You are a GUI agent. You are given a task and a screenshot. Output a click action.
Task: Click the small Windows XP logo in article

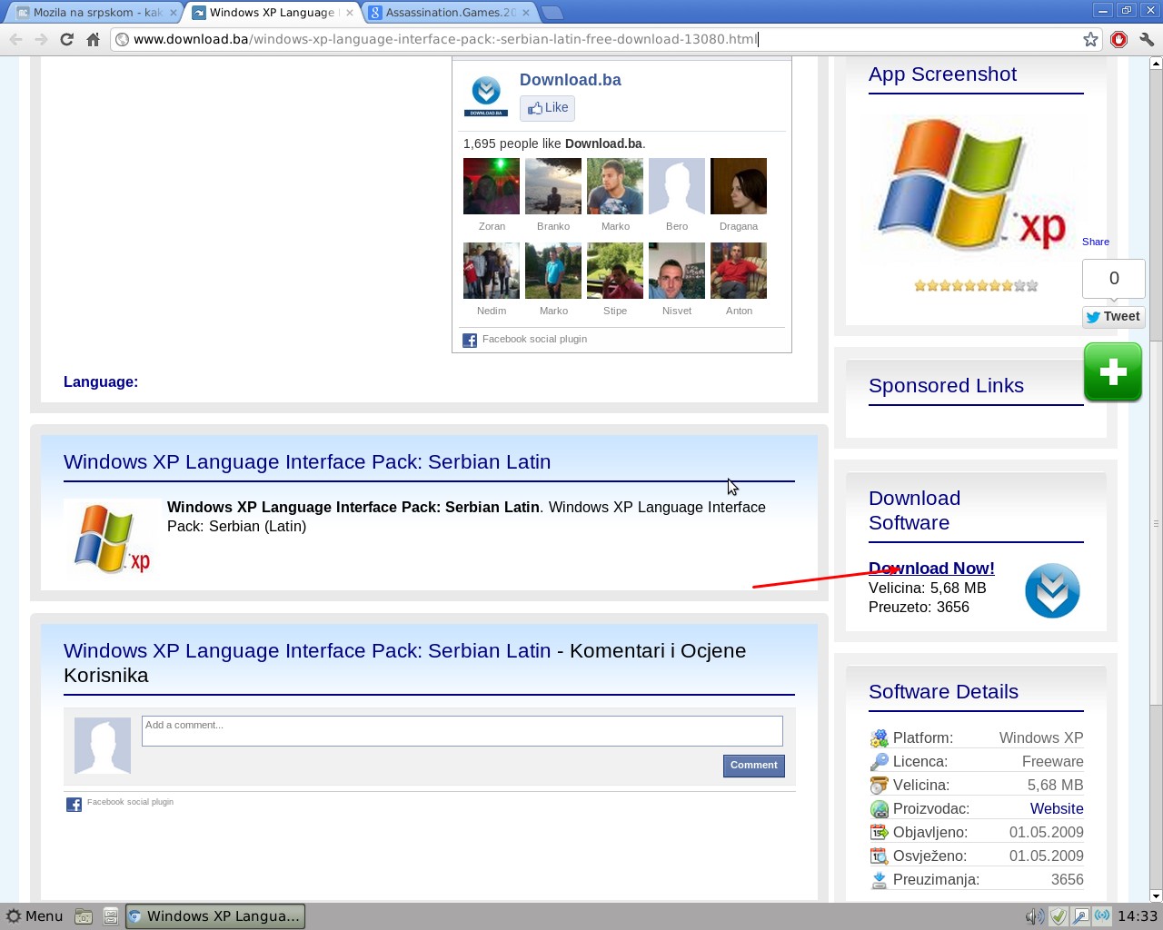pyautogui.click(x=113, y=539)
